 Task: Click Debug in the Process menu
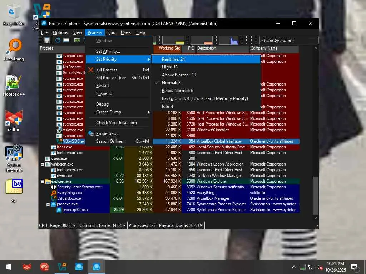click(x=119, y=104)
